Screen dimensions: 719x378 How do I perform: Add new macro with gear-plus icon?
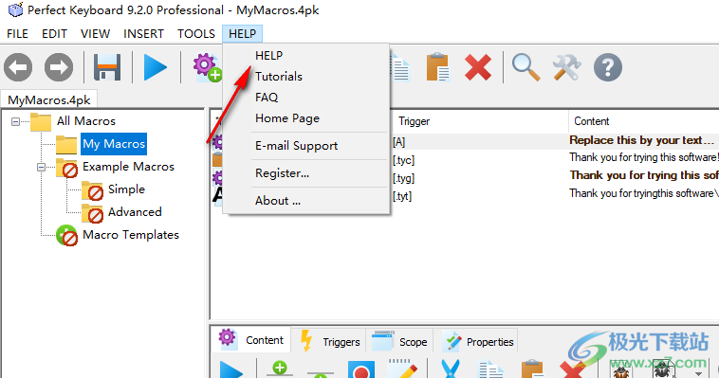(x=208, y=67)
